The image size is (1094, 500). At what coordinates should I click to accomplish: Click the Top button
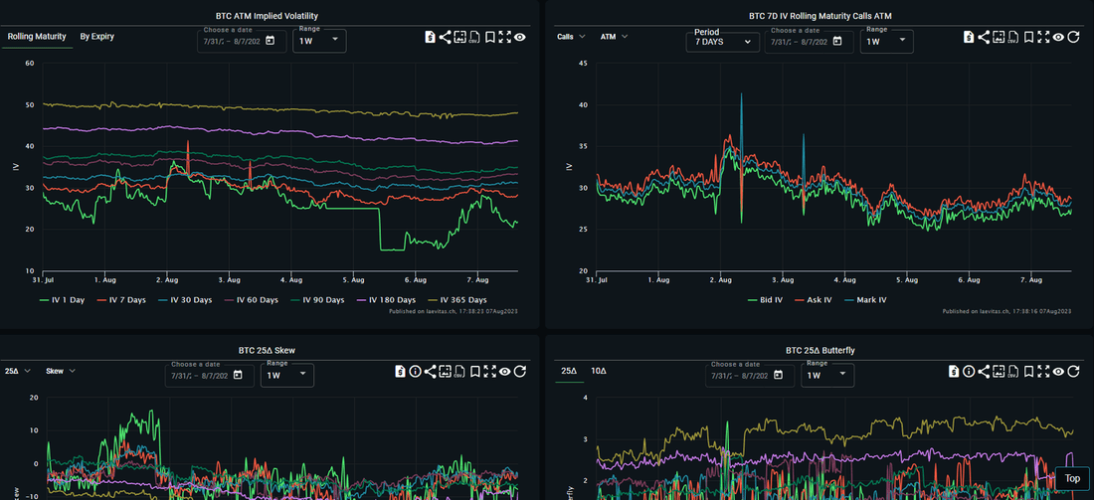[1072, 478]
